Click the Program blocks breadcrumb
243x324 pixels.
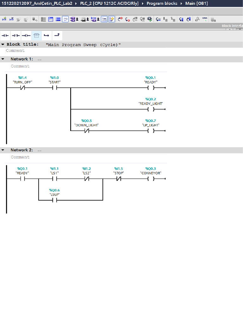coord(162,3)
